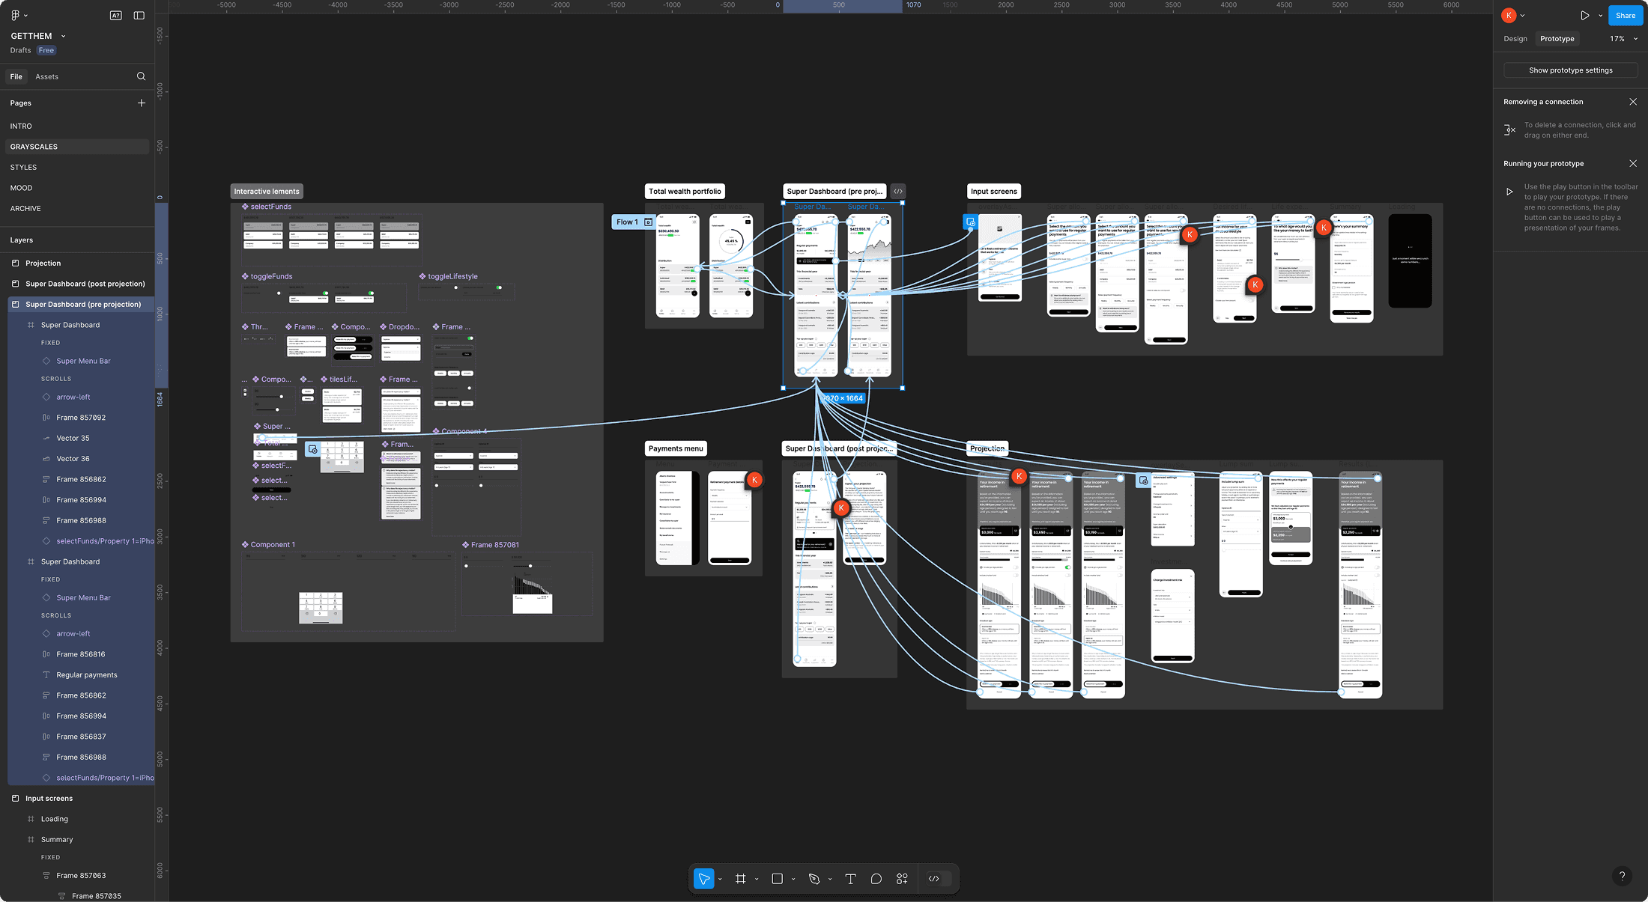This screenshot has width=1648, height=902.
Task: Click the dev icon beside Super Dashboard section title
Action: (x=898, y=192)
